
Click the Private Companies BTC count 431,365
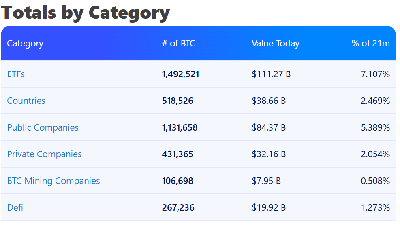point(178,154)
